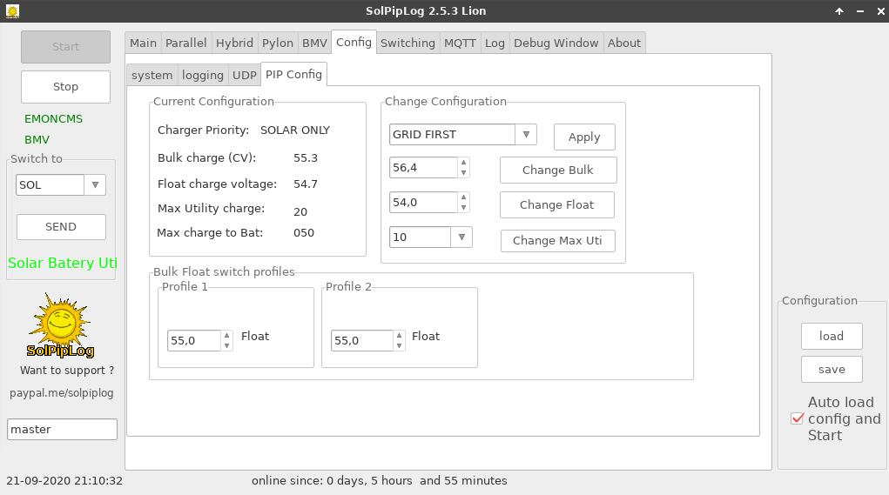Click the date and time in status bar
The image size is (889, 495).
[64, 481]
